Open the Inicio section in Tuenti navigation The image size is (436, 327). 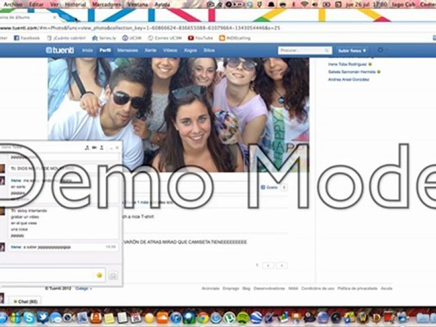pos(87,50)
